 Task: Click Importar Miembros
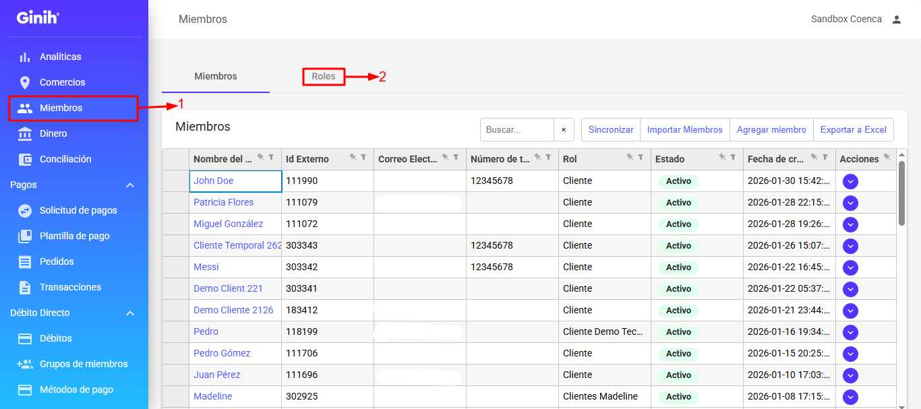pos(685,129)
